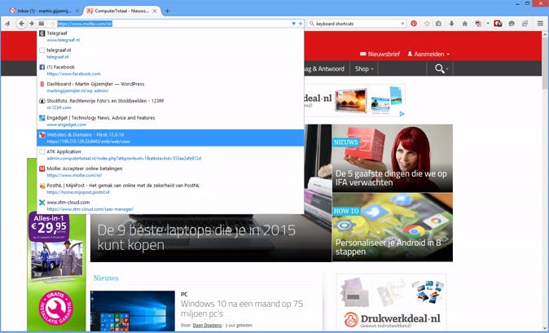This screenshot has width=549, height=333.
Task: Click the red extension icon left of chat bubble
Action: coord(498,24)
